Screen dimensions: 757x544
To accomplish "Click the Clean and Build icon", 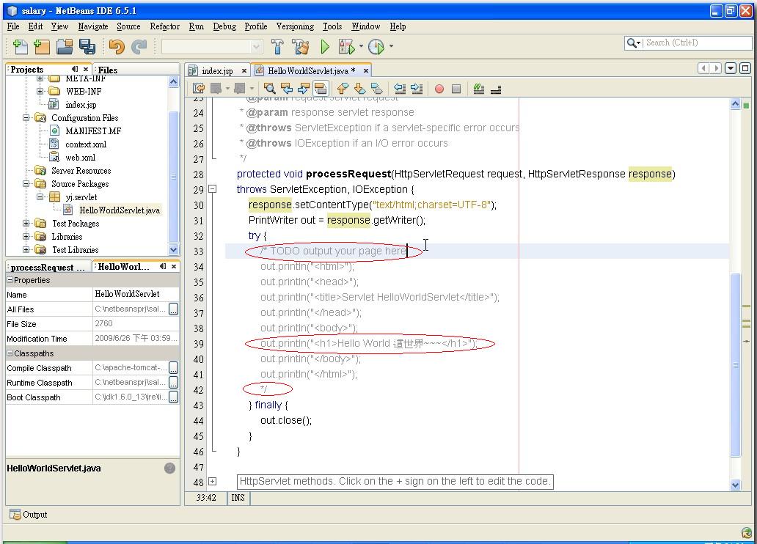I will pyautogui.click(x=300, y=46).
